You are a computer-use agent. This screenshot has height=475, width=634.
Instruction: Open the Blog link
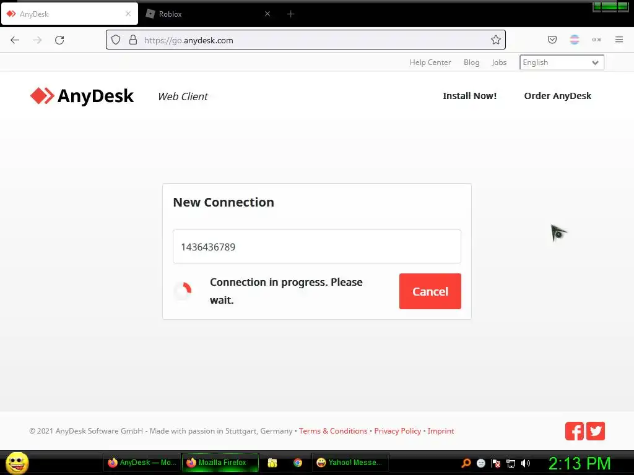[471, 62]
